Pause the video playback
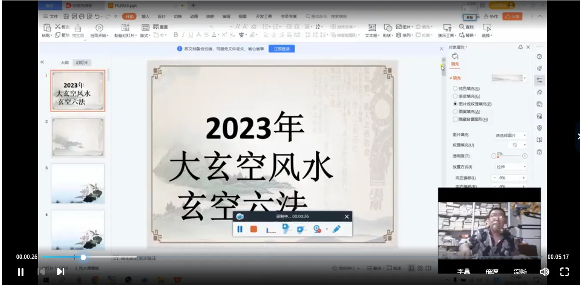580x285 pixels. click(x=21, y=272)
